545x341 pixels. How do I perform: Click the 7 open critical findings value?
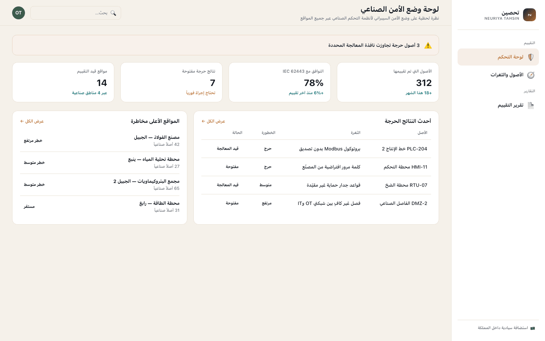[x=213, y=83]
